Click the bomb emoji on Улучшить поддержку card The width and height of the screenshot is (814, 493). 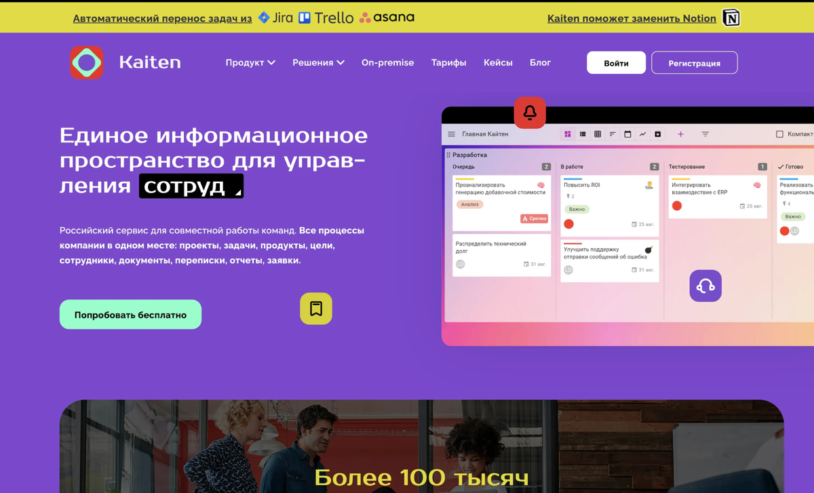point(648,250)
